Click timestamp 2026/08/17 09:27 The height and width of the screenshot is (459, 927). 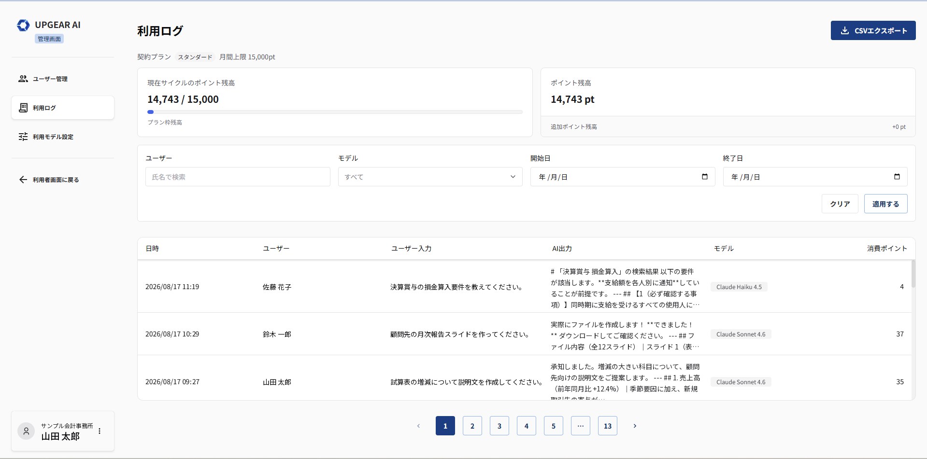click(172, 382)
